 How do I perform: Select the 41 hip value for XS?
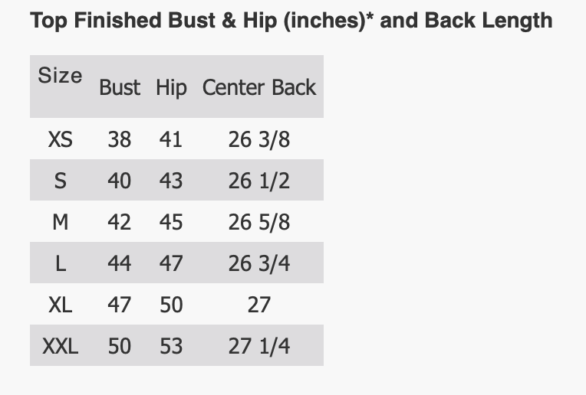[x=171, y=139]
